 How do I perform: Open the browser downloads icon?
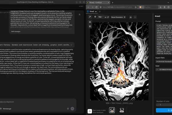click(x=161, y=7)
